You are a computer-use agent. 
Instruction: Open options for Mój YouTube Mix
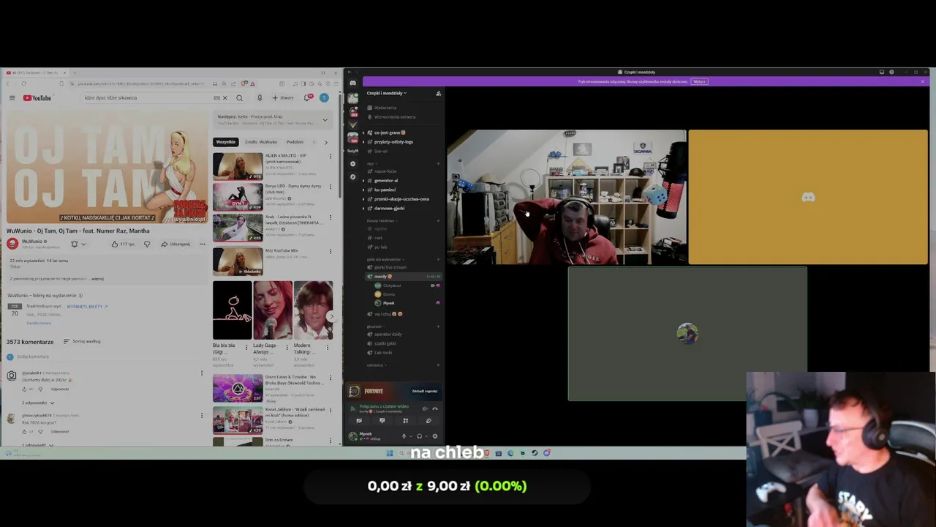330,251
